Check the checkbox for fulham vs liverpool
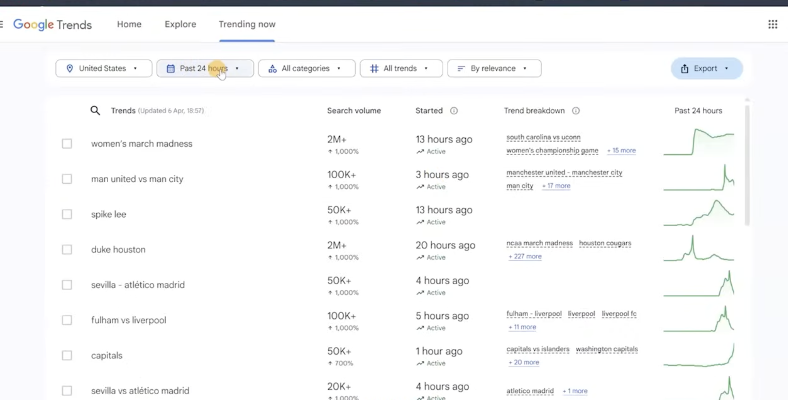This screenshot has width=788, height=400. [x=67, y=320]
